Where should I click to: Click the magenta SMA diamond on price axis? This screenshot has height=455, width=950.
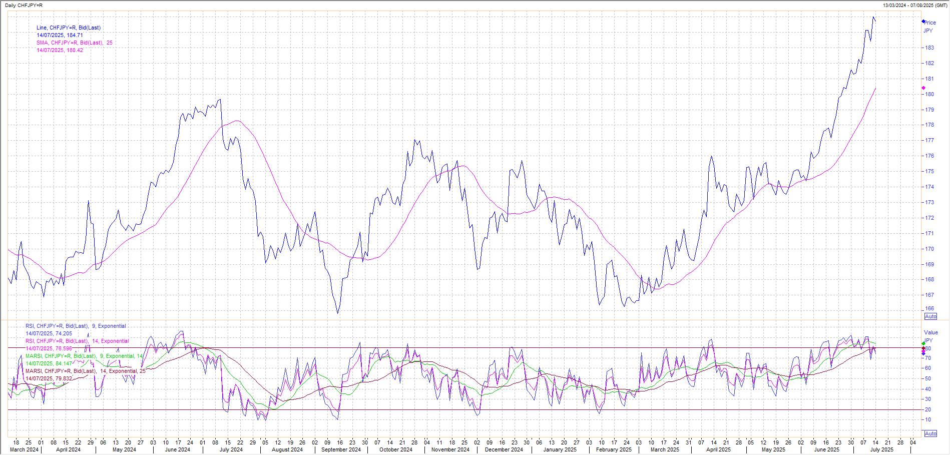[x=923, y=88]
